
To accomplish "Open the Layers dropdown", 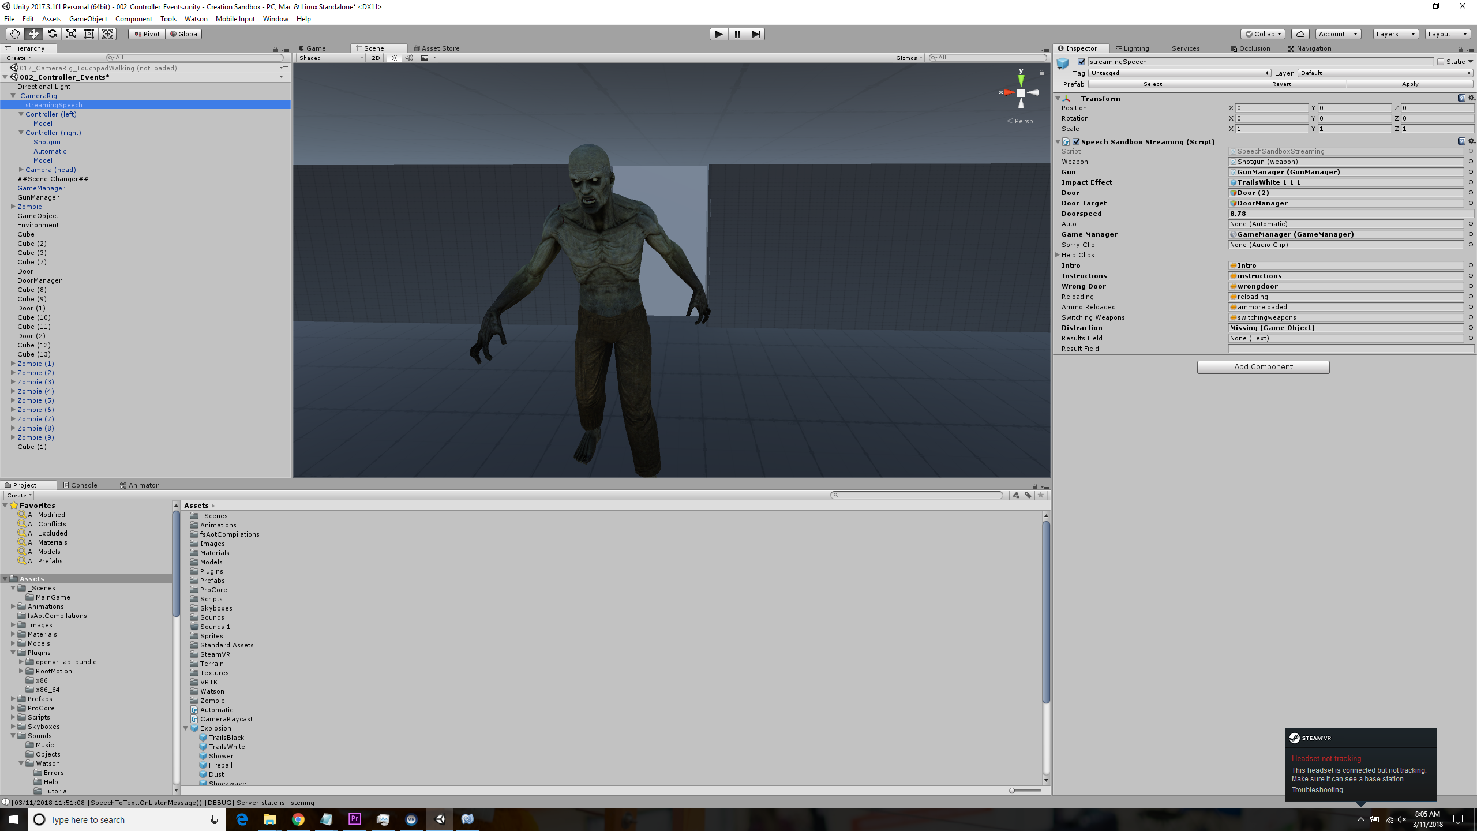I will tap(1395, 34).
